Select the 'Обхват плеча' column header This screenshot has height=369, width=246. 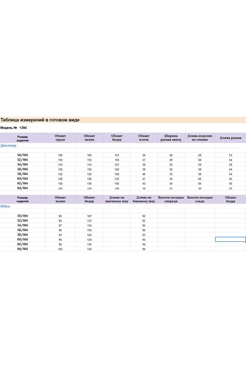pos(144,138)
